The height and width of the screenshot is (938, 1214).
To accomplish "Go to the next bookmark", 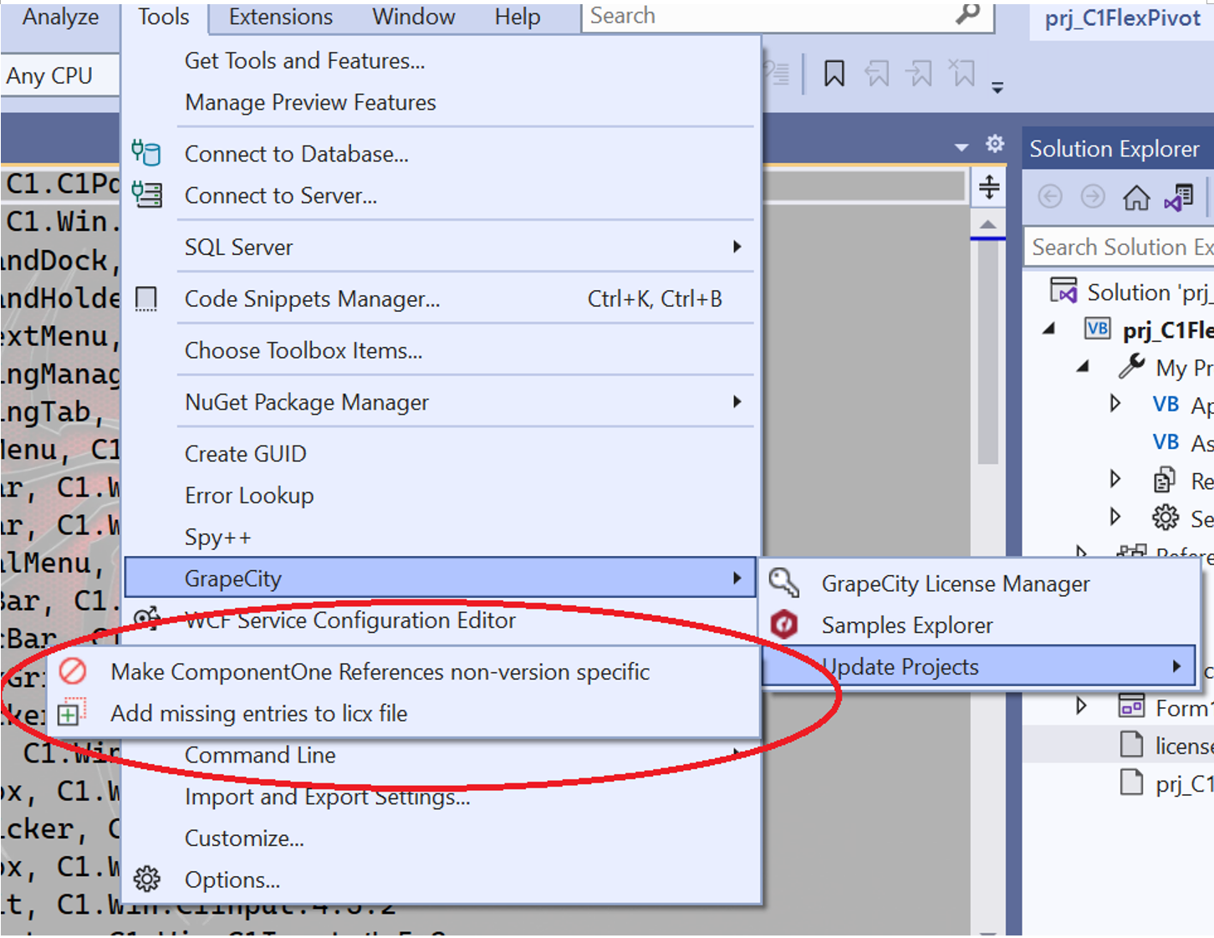I will coord(920,74).
